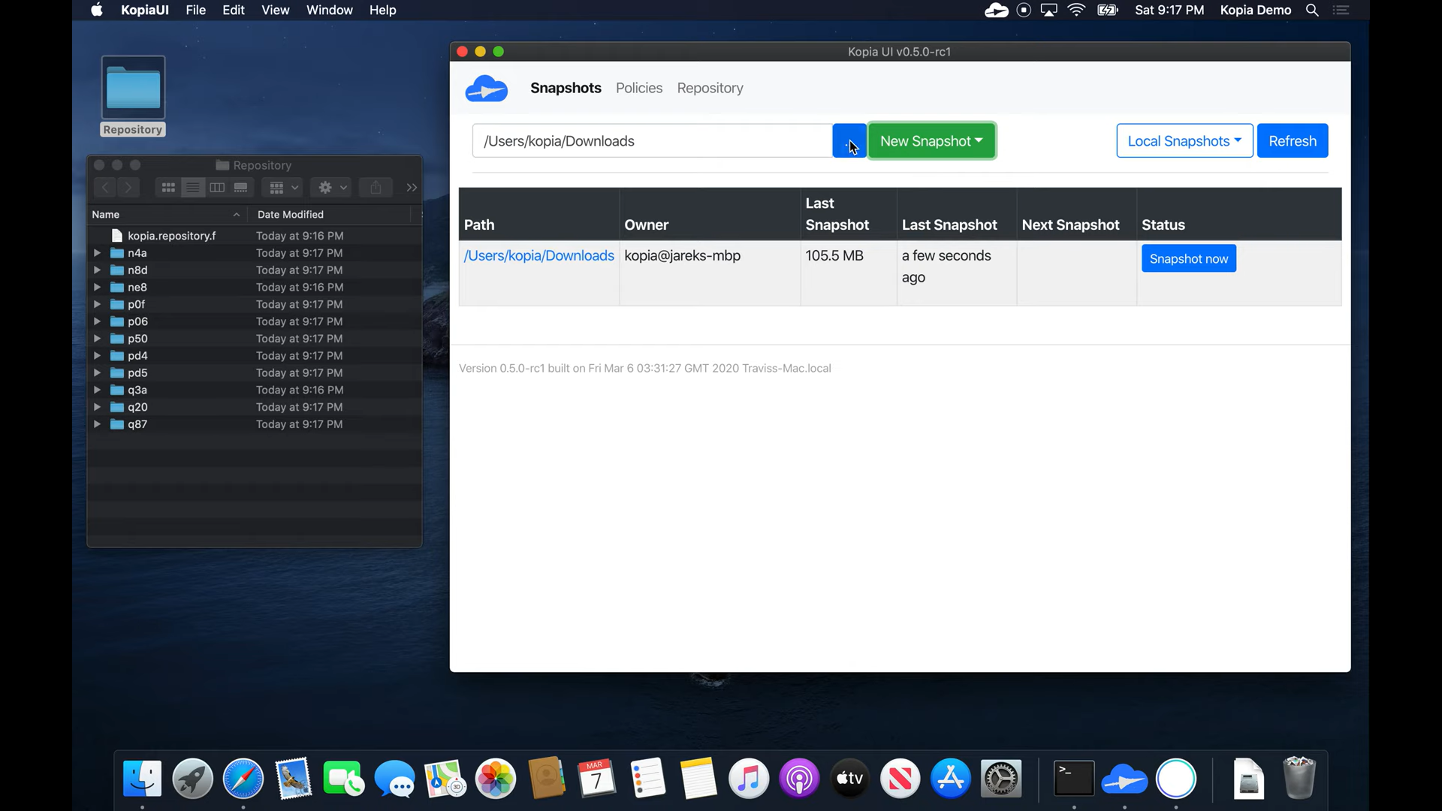Image resolution: width=1442 pixels, height=811 pixels.
Task: Expand the q87 folder in Finder
Action: [x=97, y=424]
